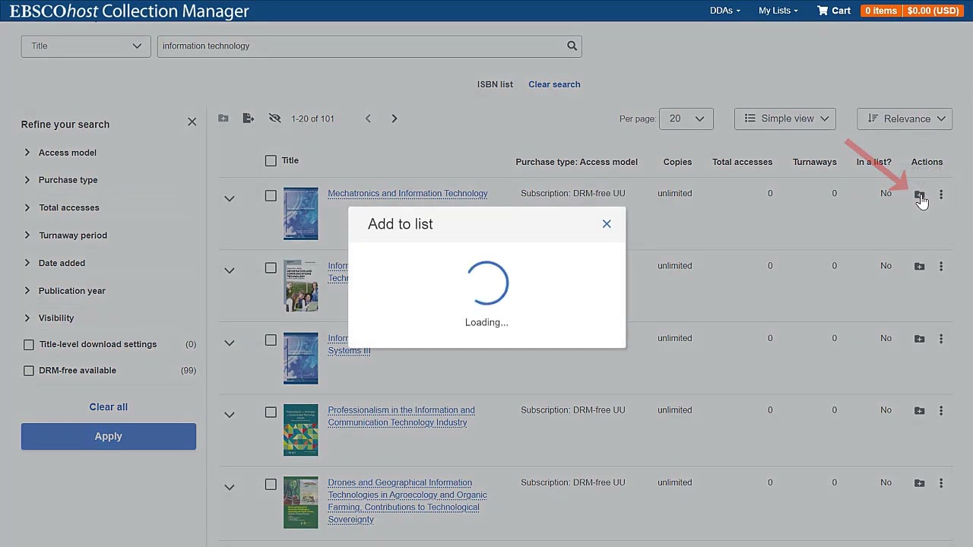973x547 pixels.
Task: Open more actions menu in third result row
Action: [941, 339]
